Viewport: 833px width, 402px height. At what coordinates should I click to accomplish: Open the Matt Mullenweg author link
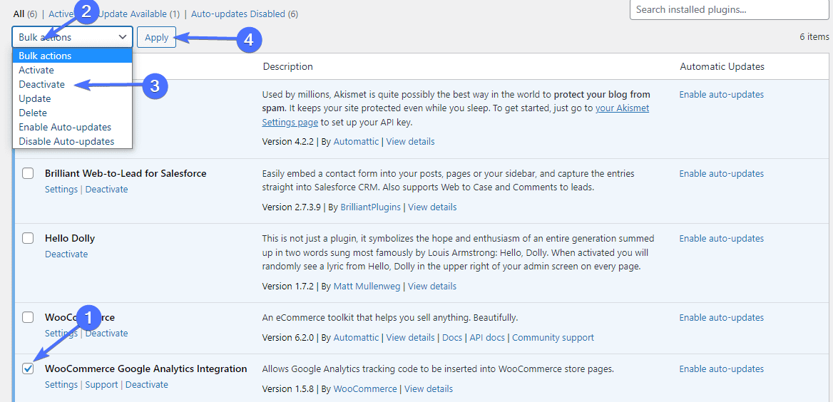click(367, 287)
